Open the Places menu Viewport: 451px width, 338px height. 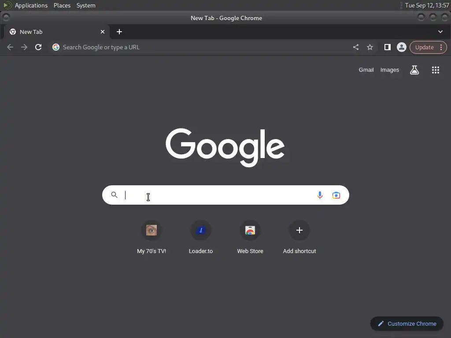(62, 5)
